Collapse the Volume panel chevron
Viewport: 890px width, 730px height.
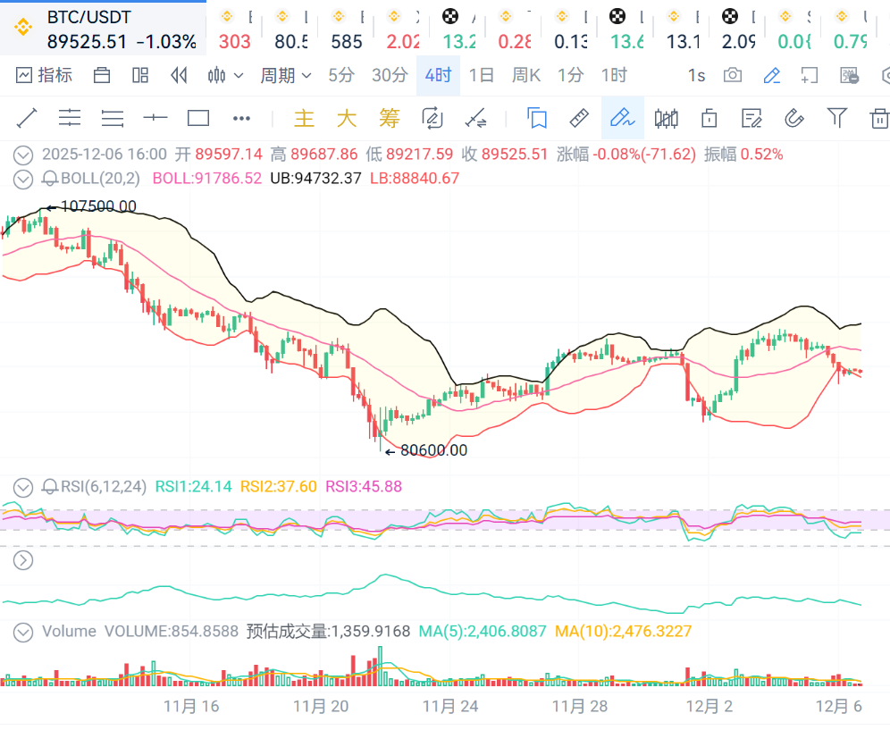[23, 632]
